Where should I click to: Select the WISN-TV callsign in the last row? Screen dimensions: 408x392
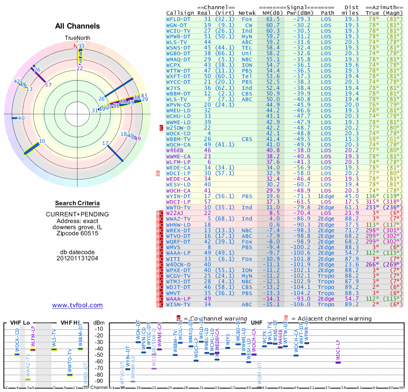(178, 304)
